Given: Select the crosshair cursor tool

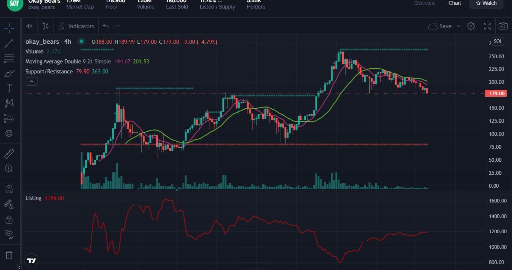Looking at the screenshot, I should [x=9, y=27].
